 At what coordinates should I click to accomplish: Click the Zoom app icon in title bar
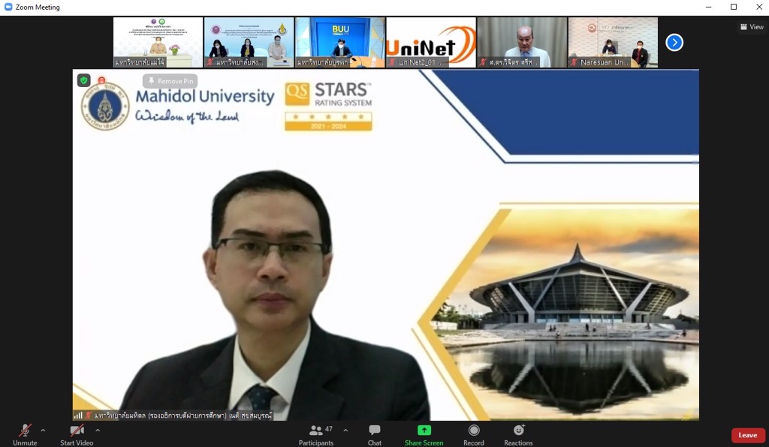click(x=8, y=7)
